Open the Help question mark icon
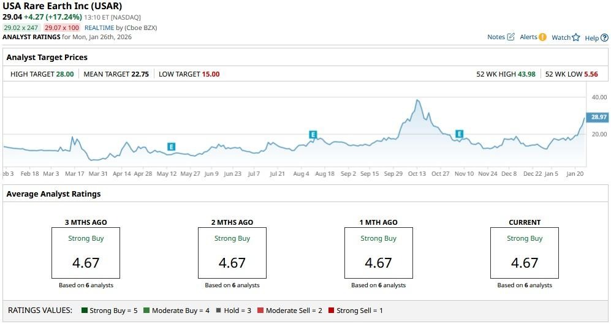 pyautogui.click(x=604, y=38)
